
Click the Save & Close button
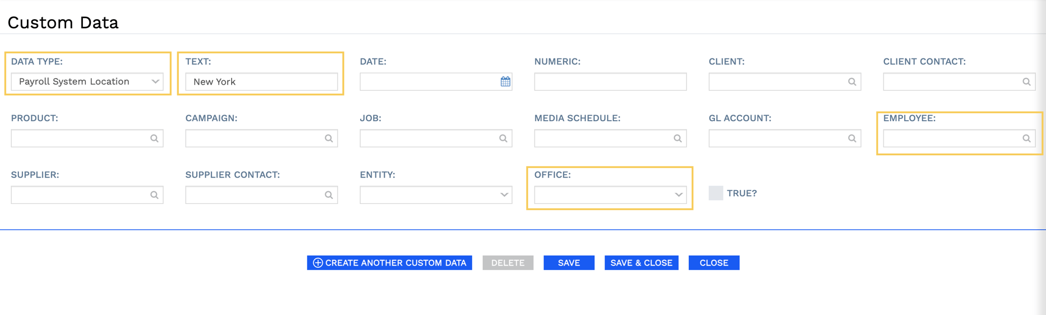point(641,263)
